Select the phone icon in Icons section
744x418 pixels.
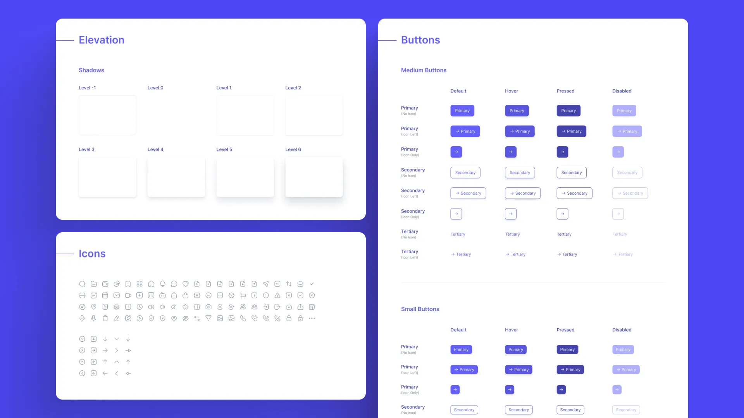tap(243, 318)
